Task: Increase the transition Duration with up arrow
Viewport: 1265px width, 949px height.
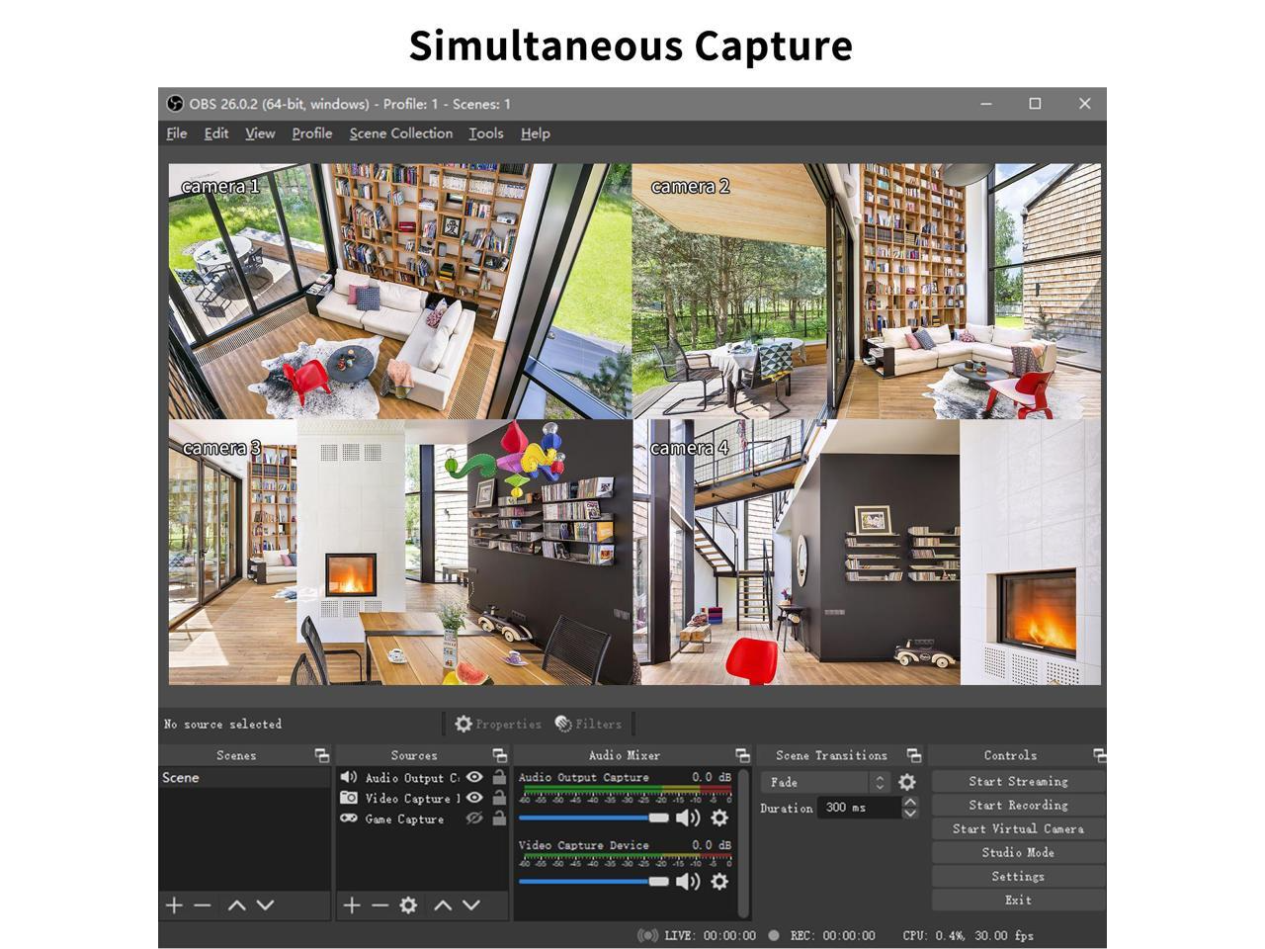Action: (x=910, y=802)
